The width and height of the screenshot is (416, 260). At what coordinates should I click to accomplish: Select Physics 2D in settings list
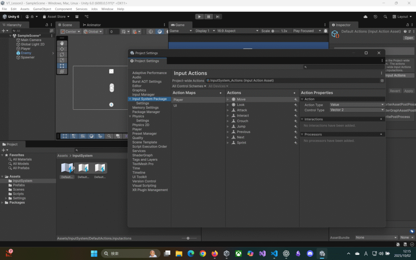click(141, 125)
